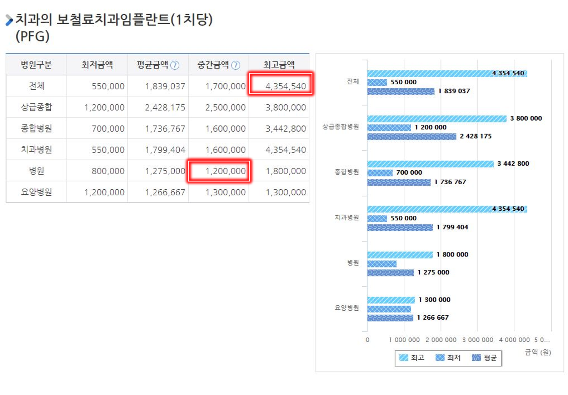Viewport: 568px width, 395px height.
Task: Select the 치과병원 row label in table
Action: click(x=36, y=150)
